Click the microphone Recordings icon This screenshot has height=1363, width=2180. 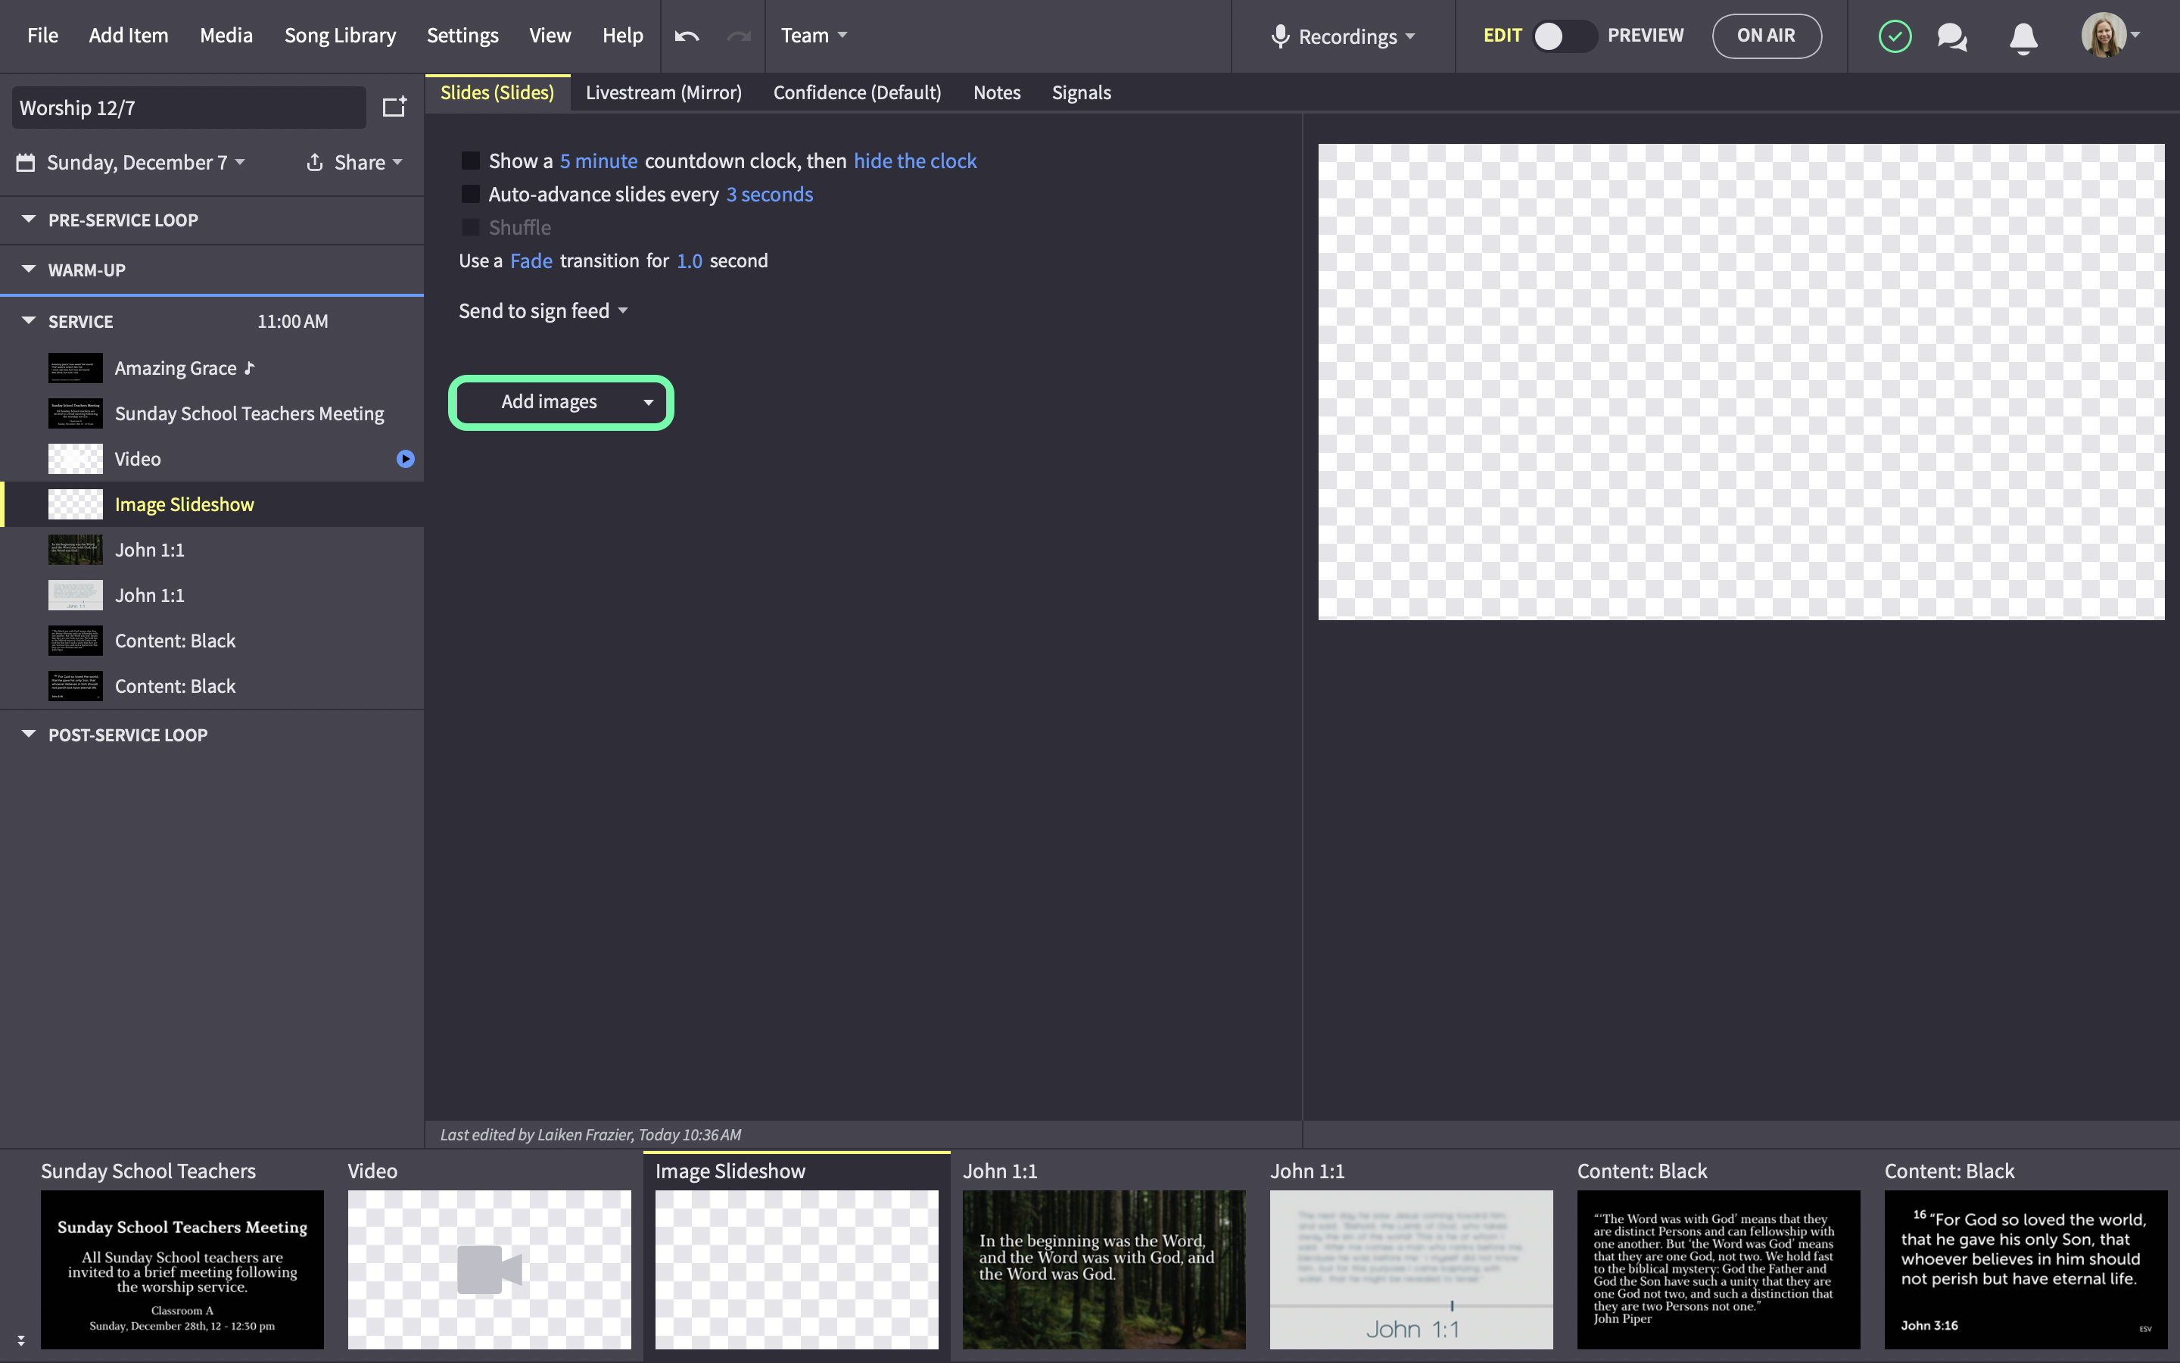1279,36
